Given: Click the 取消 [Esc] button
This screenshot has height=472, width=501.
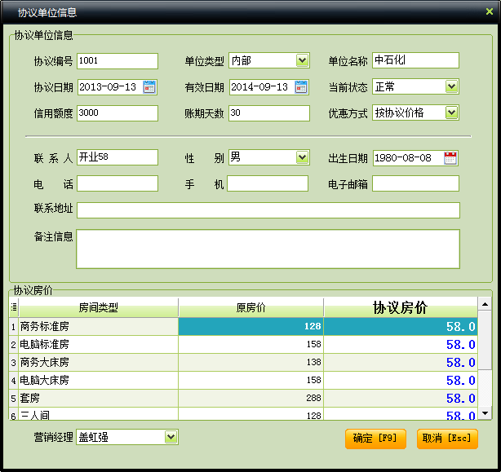Looking at the screenshot, I should pos(447,439).
